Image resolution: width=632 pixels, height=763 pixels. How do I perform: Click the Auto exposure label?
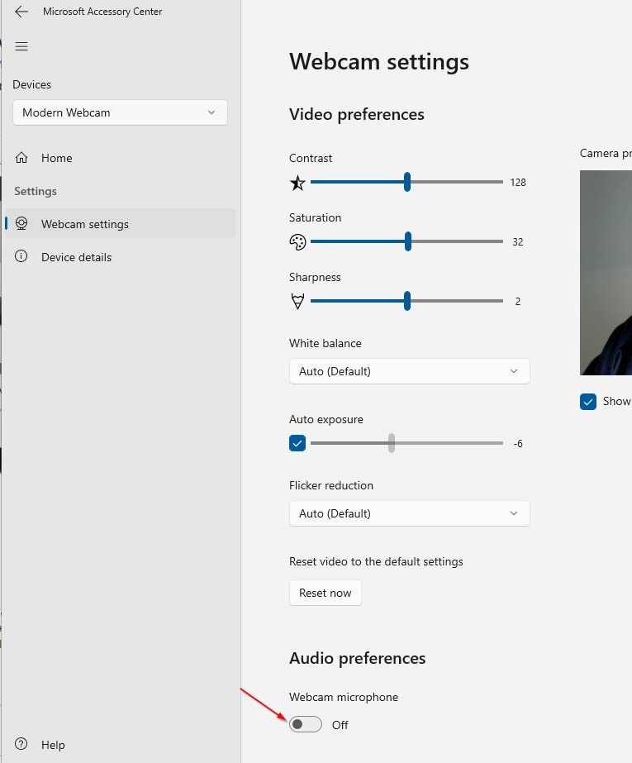(x=326, y=419)
